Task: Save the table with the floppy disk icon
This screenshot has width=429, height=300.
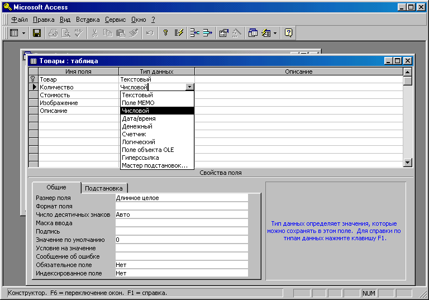Action: coord(37,33)
